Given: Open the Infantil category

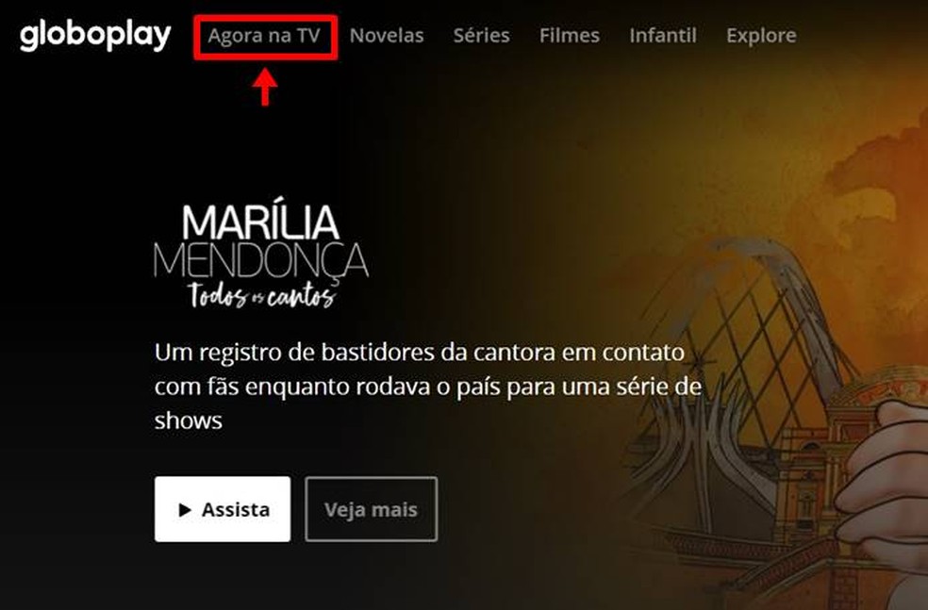Looking at the screenshot, I should click(663, 36).
